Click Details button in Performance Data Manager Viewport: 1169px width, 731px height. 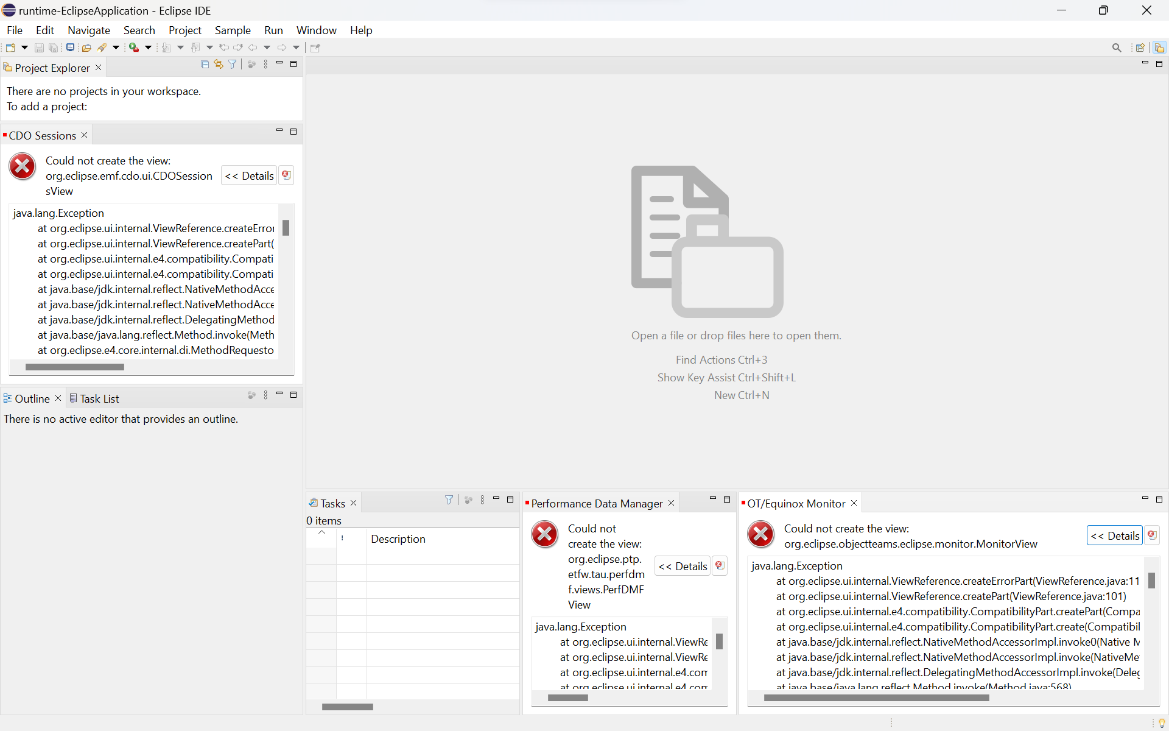pyautogui.click(x=683, y=566)
